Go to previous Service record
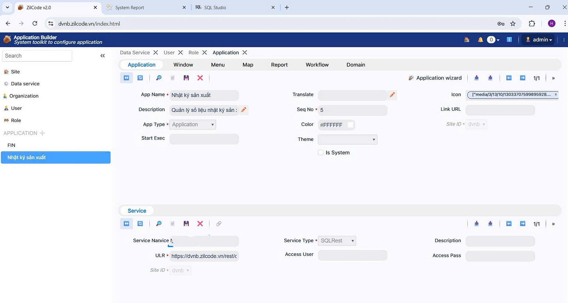This screenshot has height=303, width=568. pos(509,224)
